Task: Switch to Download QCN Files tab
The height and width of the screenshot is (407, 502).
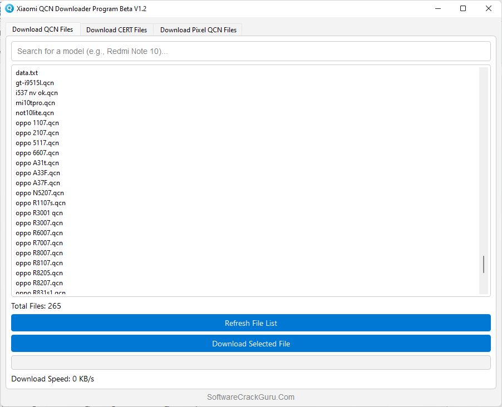Action: click(43, 29)
